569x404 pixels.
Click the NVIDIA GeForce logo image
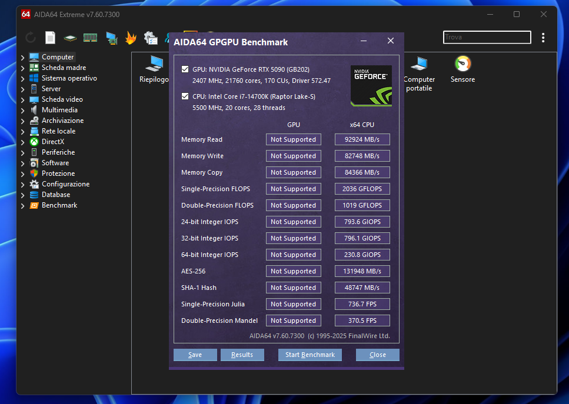click(371, 86)
